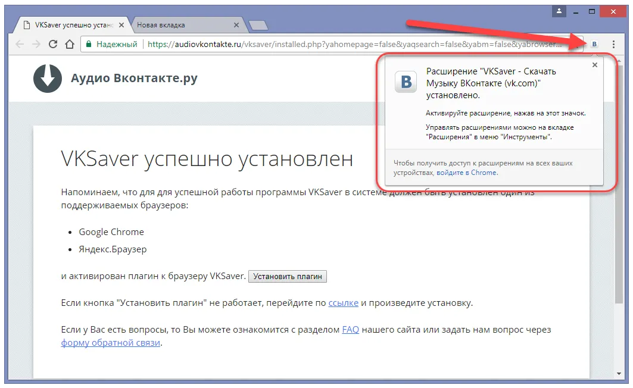Follow the ссылке link
The image size is (633, 388).
[x=343, y=303]
